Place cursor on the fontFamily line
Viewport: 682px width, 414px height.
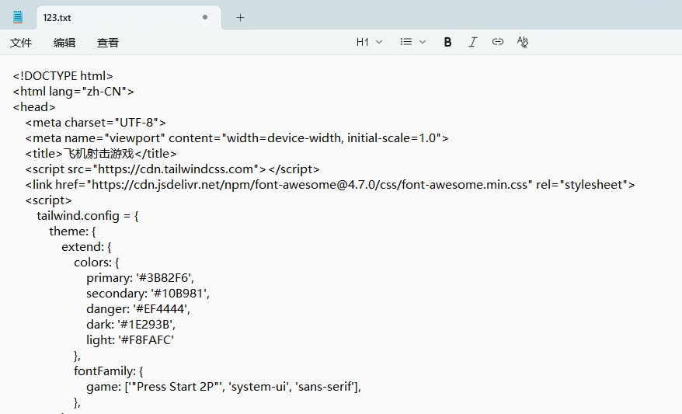[109, 371]
